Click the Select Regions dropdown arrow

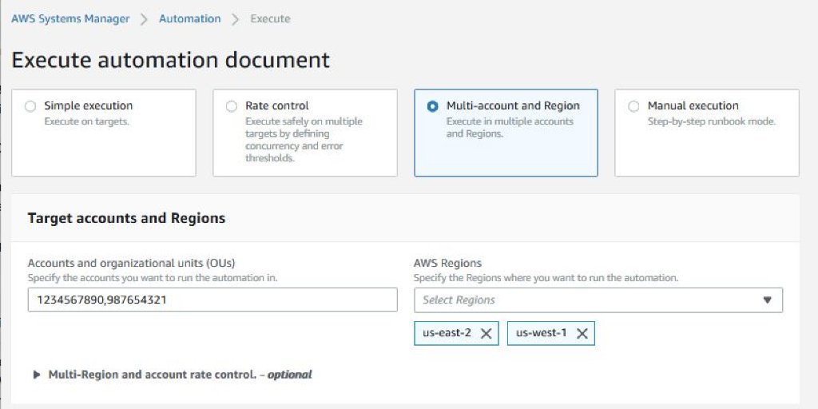click(x=767, y=300)
